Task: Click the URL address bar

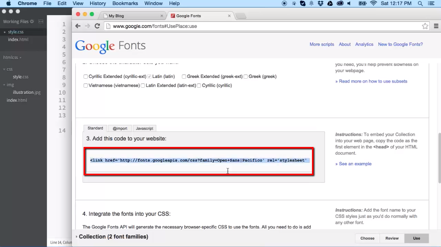Action: point(264,26)
